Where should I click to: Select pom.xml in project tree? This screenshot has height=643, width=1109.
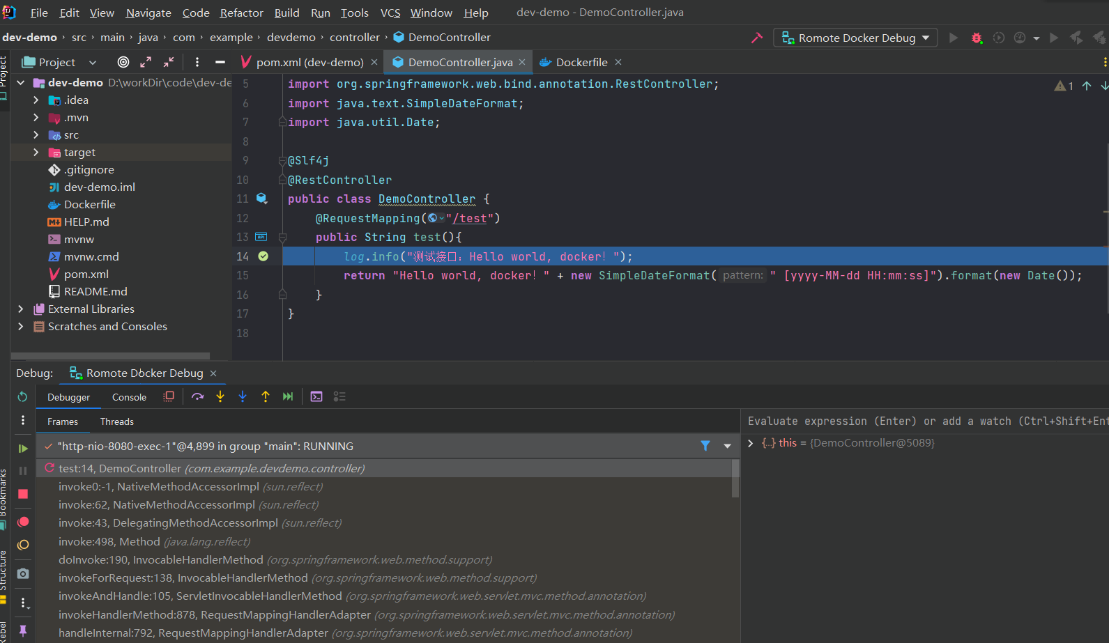tap(86, 274)
